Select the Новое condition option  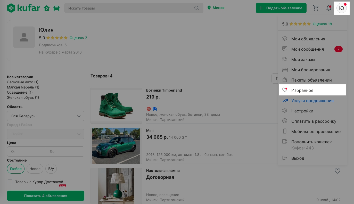pos(35,169)
